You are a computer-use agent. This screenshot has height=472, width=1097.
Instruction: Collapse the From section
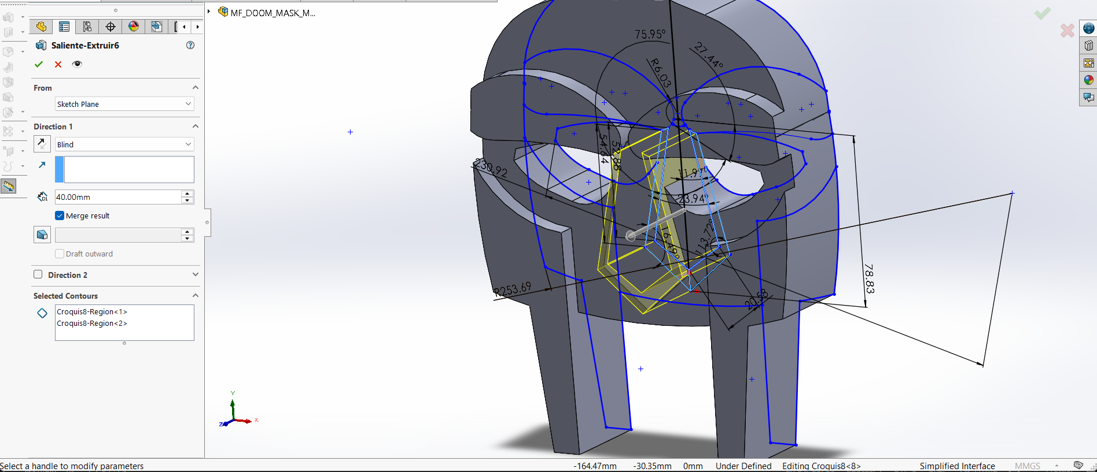[x=196, y=88]
